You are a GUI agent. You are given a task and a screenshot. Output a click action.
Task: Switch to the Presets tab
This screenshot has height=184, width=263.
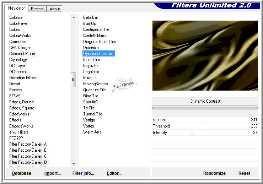click(x=37, y=9)
